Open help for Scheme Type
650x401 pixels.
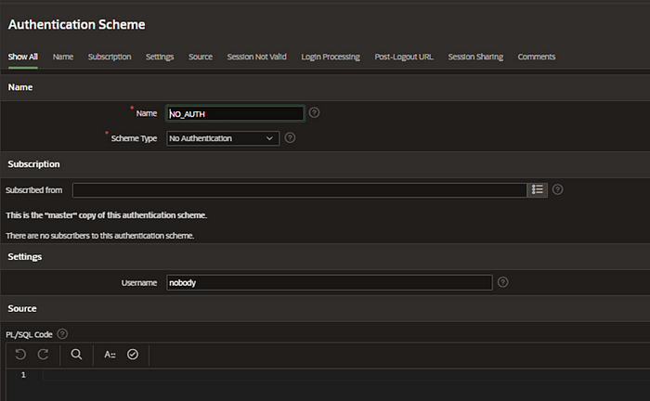290,138
